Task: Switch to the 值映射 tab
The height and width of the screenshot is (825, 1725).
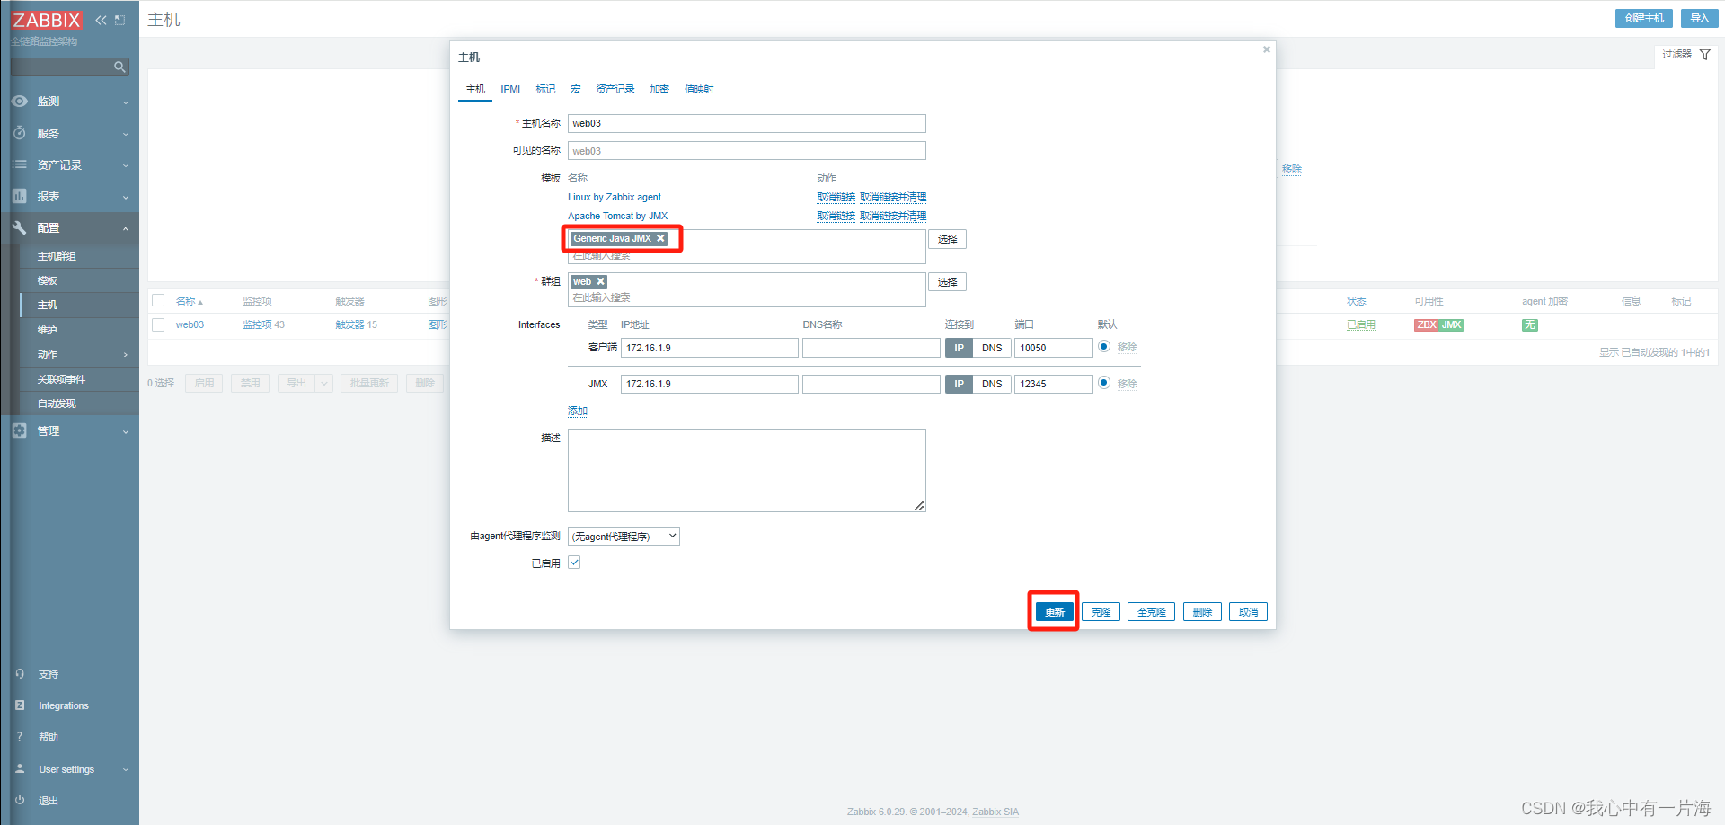Action: [x=699, y=89]
